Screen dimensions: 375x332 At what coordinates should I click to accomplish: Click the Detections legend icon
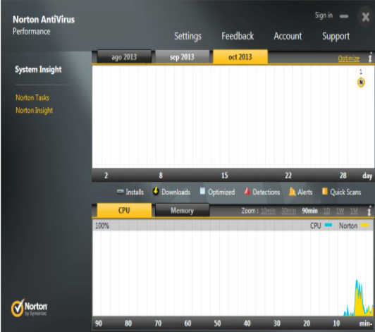(247, 191)
